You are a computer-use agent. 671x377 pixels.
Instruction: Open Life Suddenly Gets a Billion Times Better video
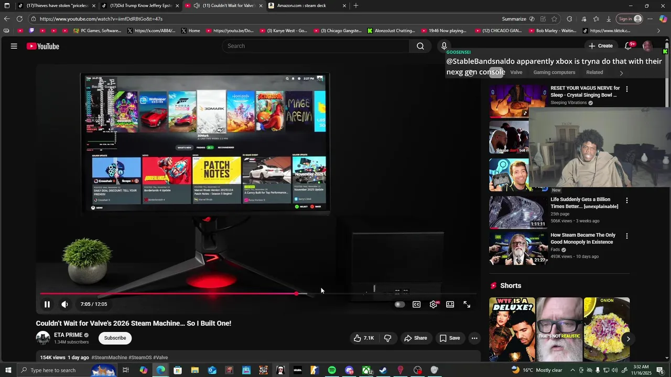click(584, 203)
